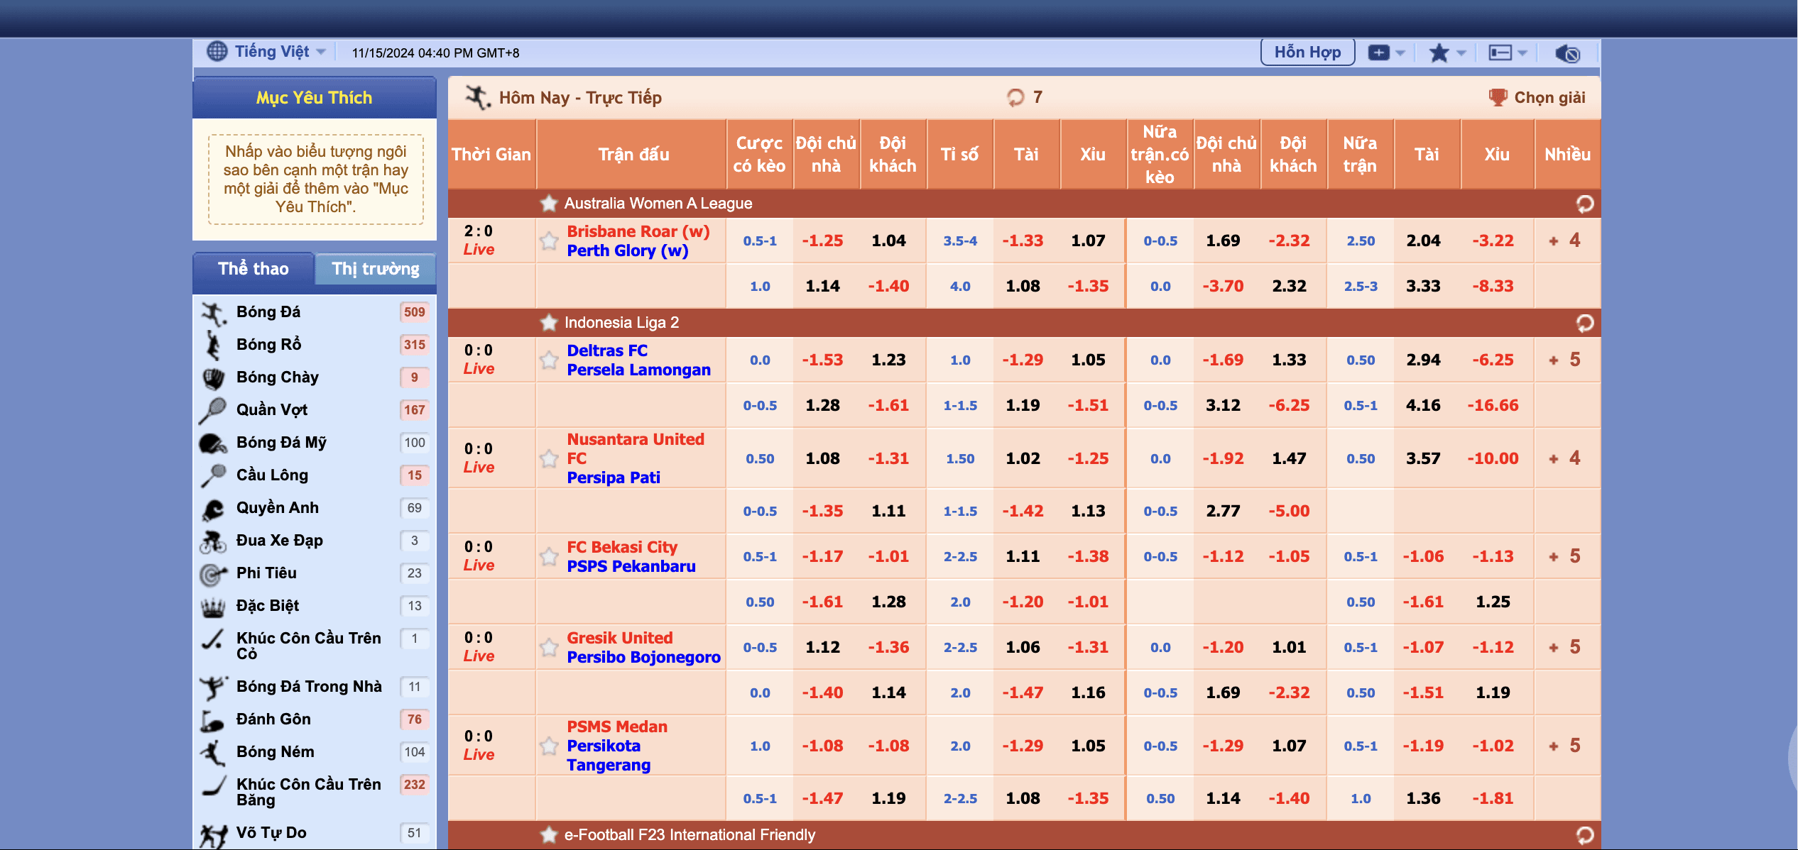Open Persibo Bojonegoro team link

(643, 657)
